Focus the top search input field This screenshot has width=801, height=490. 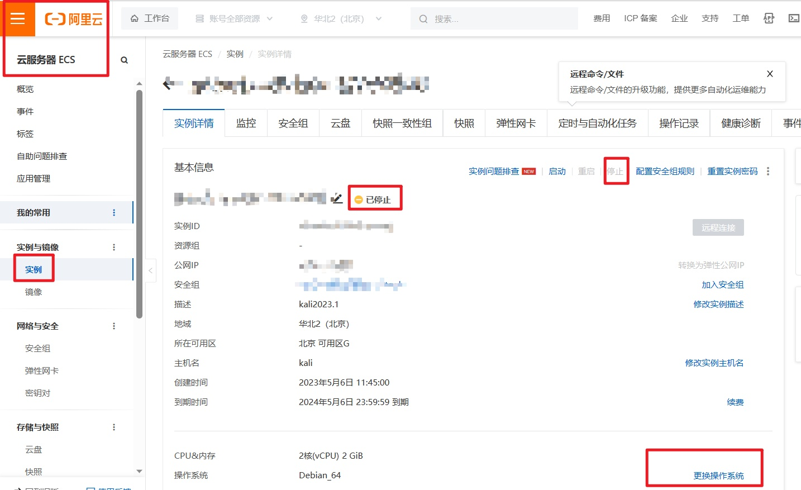[494, 18]
